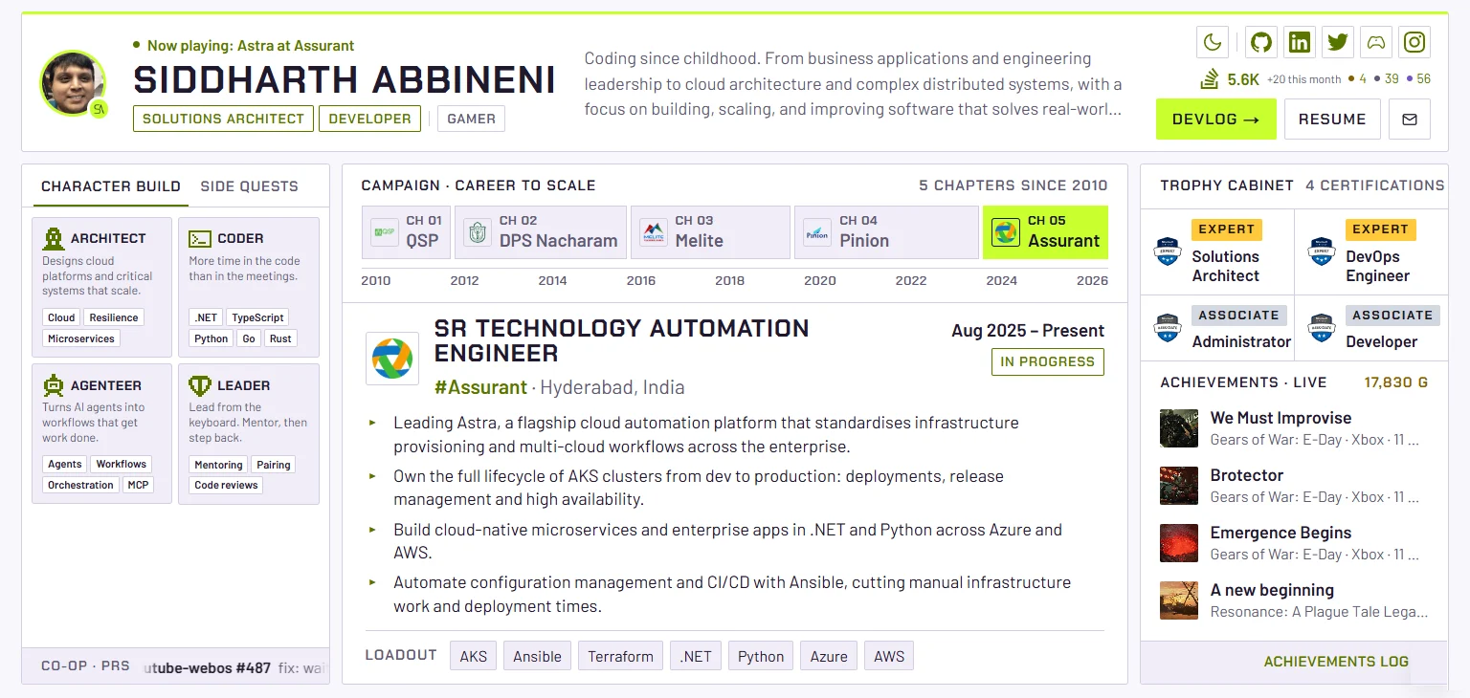Select CH 03 Melite chapter
Viewport: 1470px width, 698px height.
[710, 232]
